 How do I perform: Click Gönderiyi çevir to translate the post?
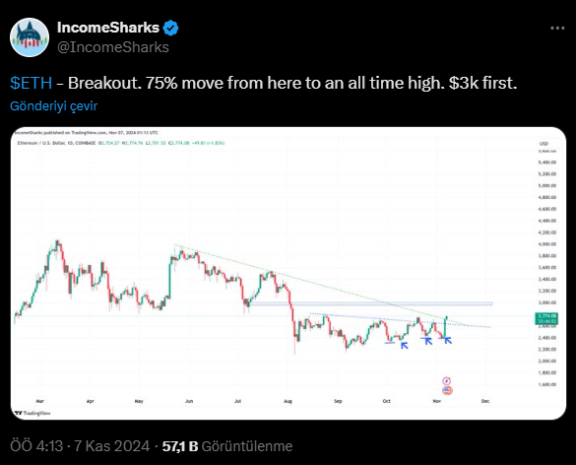pyautogui.click(x=53, y=105)
